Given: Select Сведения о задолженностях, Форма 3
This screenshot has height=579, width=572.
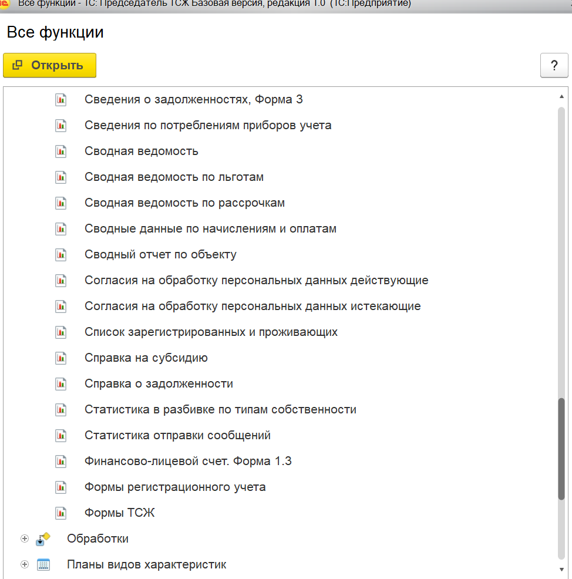Looking at the screenshot, I should (193, 100).
